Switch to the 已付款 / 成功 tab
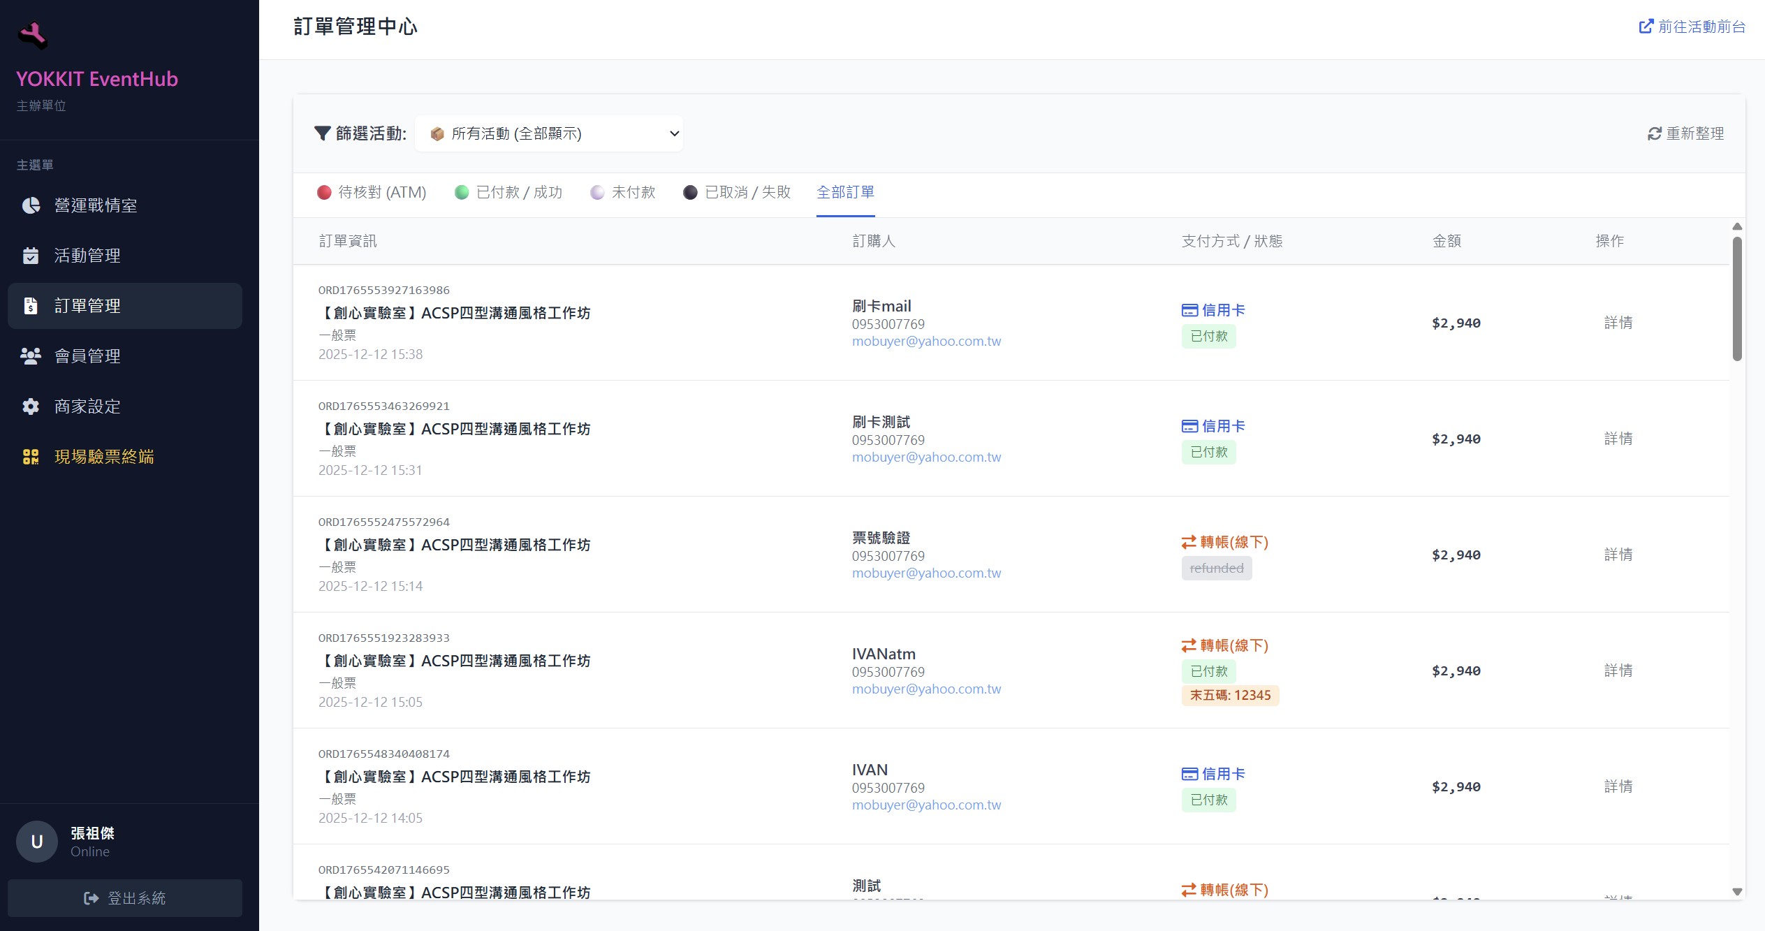 [509, 192]
